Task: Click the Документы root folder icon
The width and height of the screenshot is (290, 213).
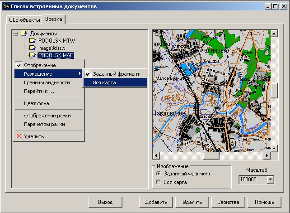Action: (x=24, y=34)
